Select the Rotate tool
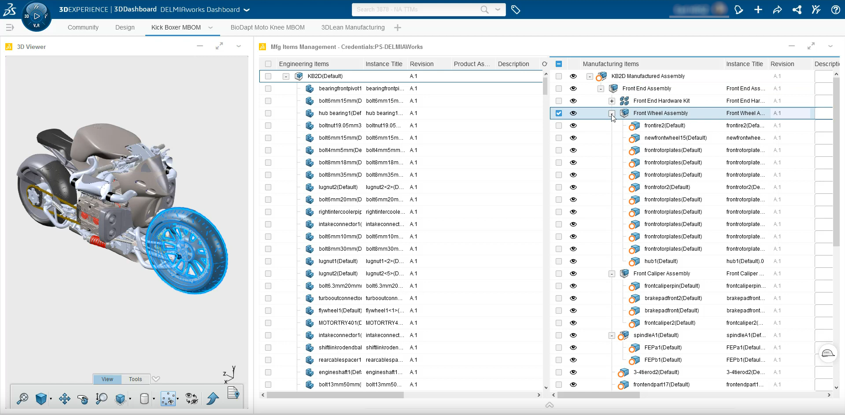 click(x=83, y=399)
